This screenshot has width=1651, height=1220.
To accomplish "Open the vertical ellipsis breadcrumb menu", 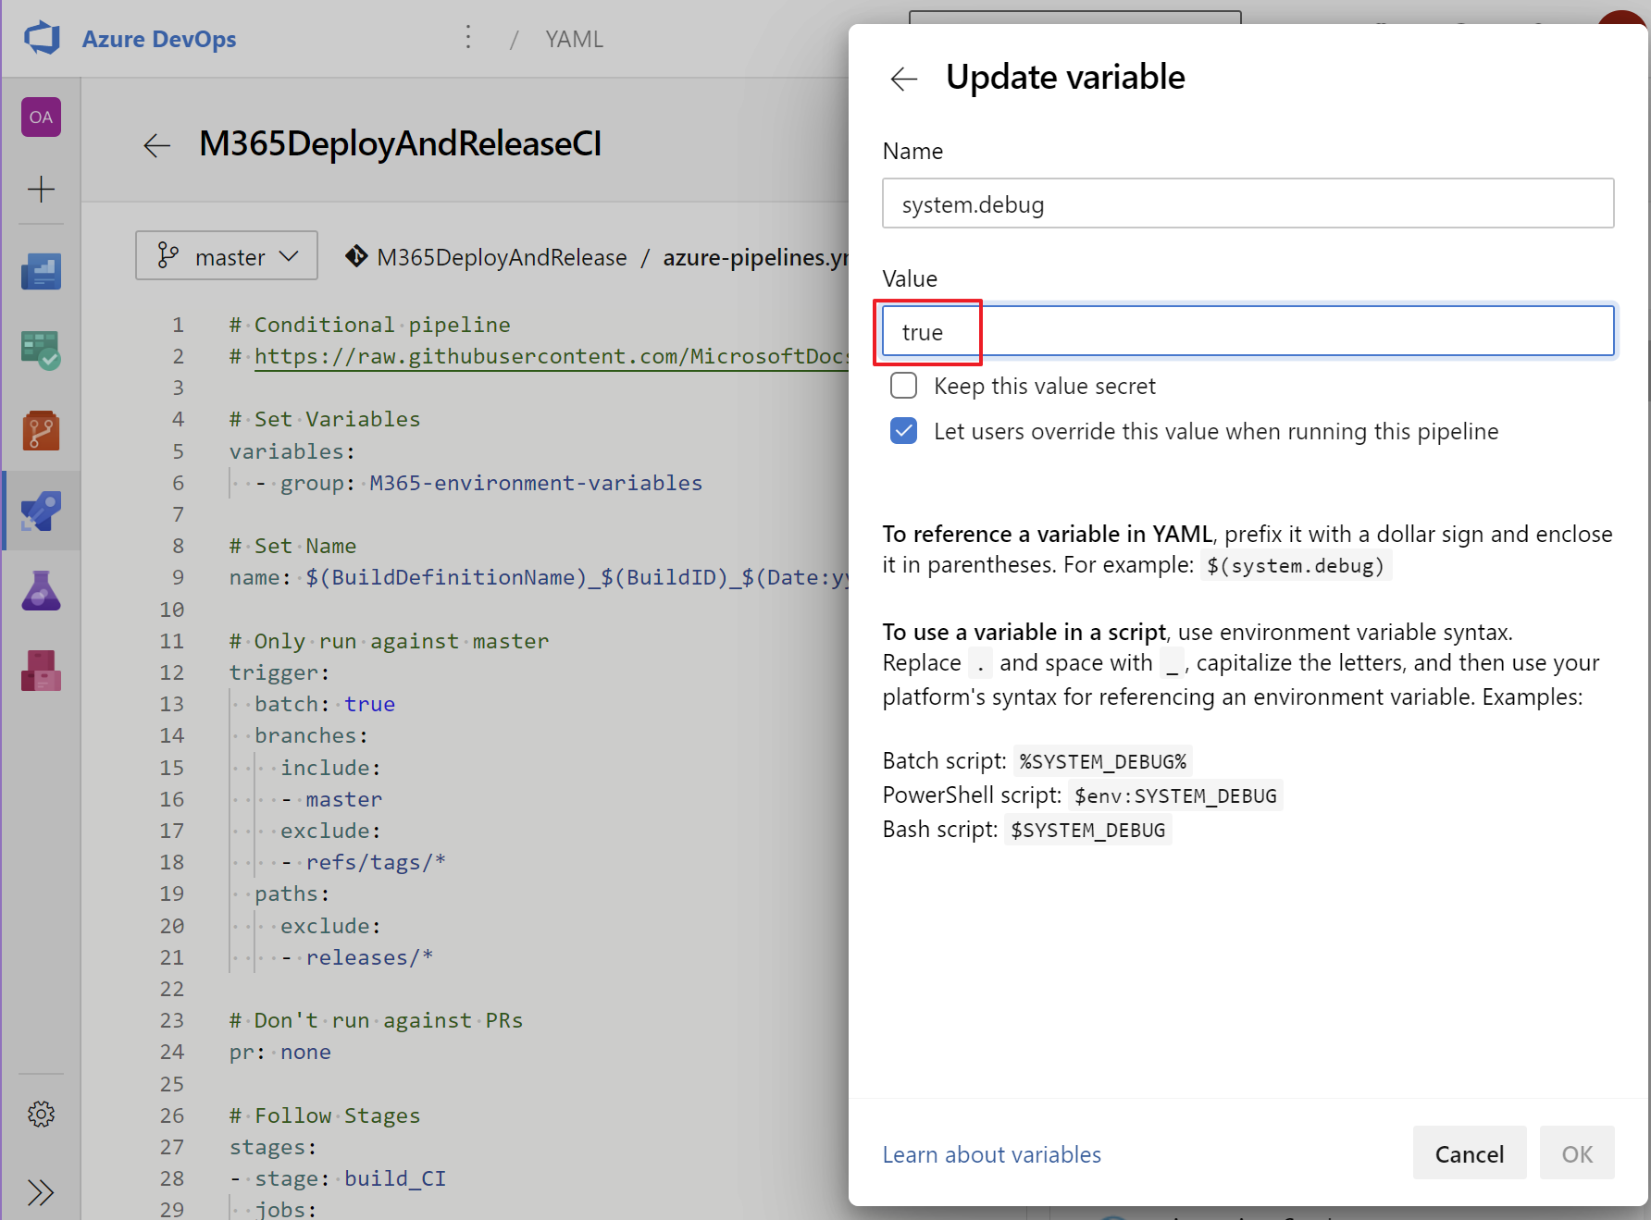I will point(469,38).
